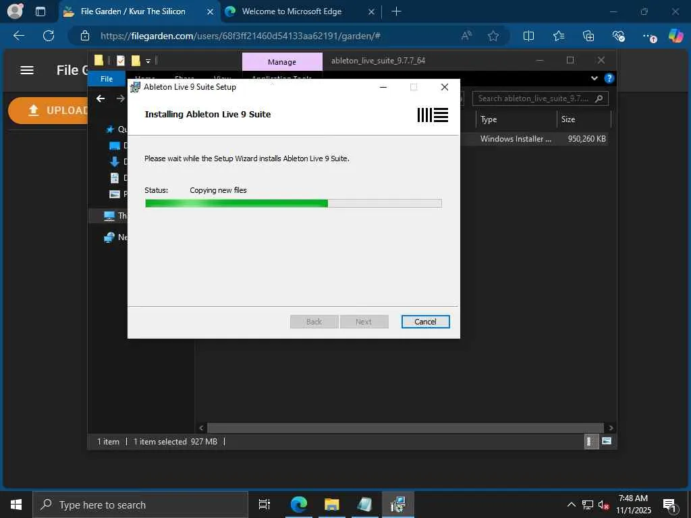
Task: Click the Read aloud icon in address bar
Action: (x=467, y=36)
